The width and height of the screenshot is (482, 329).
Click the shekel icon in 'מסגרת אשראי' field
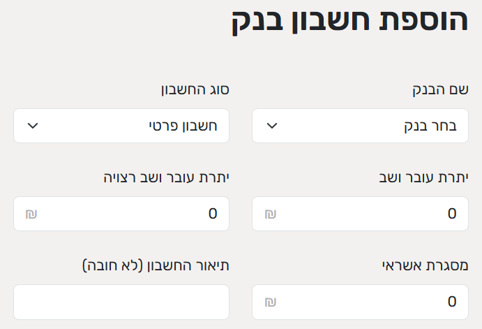point(270,302)
